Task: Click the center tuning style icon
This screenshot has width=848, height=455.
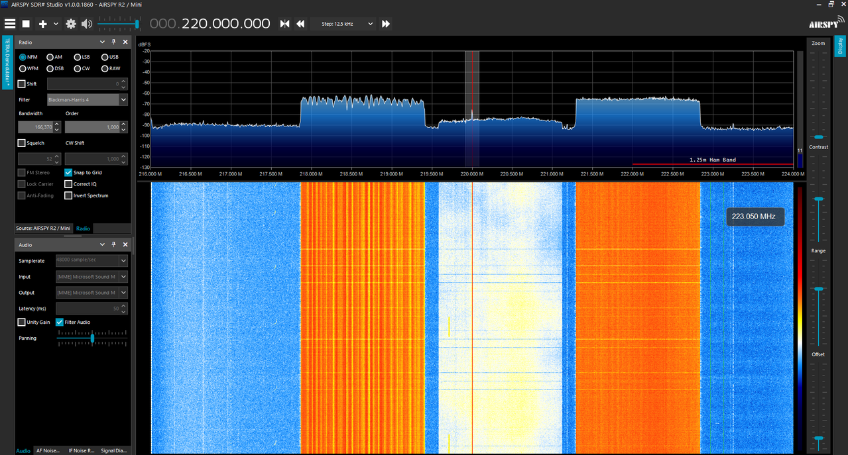Action: click(284, 24)
